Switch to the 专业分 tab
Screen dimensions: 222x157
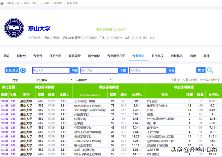(x=38, y=56)
